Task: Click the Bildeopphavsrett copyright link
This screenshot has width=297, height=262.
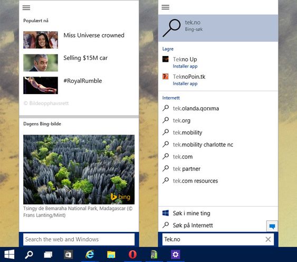Action: (46, 103)
